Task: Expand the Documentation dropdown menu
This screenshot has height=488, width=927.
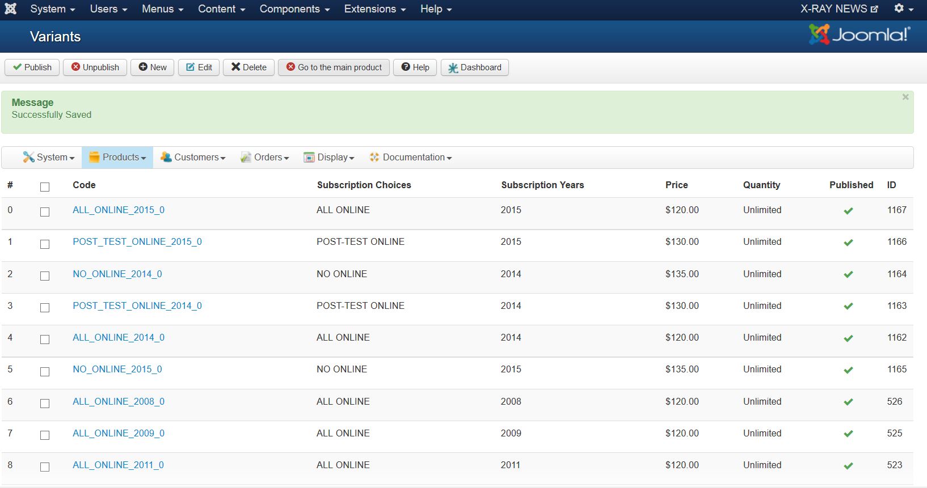Action: pyautogui.click(x=410, y=158)
